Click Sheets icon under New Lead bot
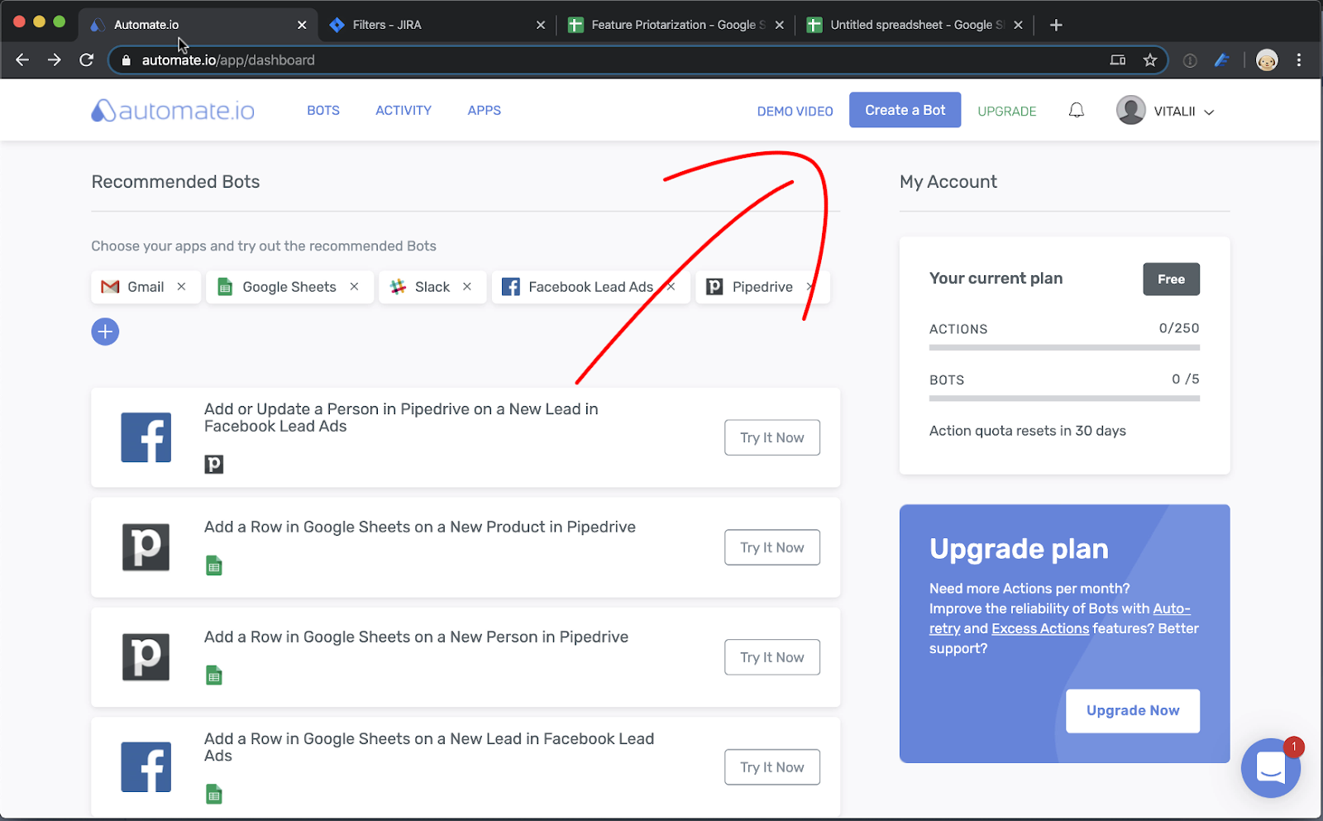 click(x=214, y=795)
